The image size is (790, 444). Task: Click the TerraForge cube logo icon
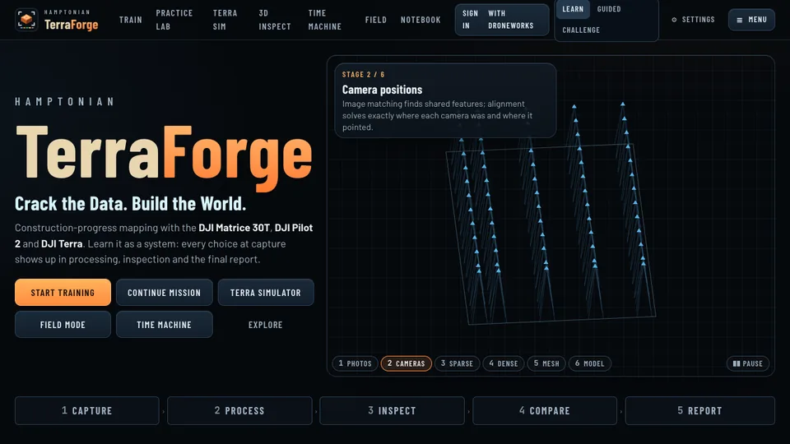(x=26, y=20)
